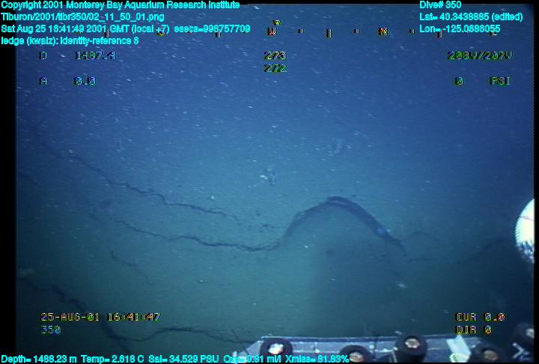The height and width of the screenshot is (364, 539).
Task: Click the annotation 'ledge (kwalz): identity-reference 6'
Action: [x=70, y=41]
